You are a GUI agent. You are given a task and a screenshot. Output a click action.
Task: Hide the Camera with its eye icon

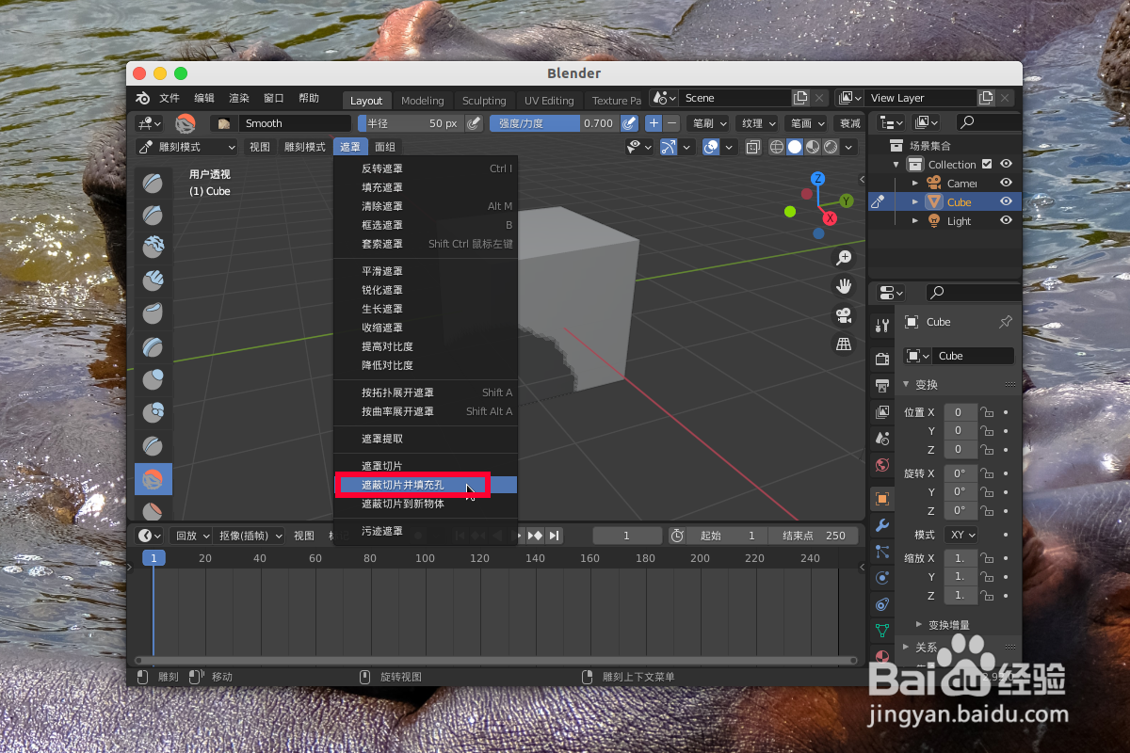pos(1006,183)
